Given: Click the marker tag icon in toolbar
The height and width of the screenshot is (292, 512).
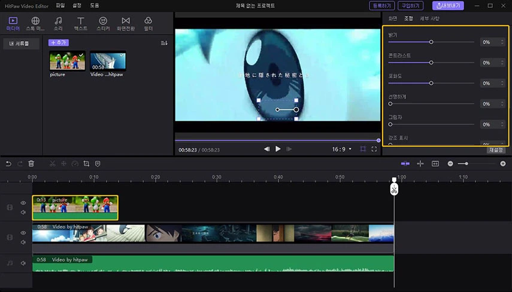Looking at the screenshot, I should 98,164.
